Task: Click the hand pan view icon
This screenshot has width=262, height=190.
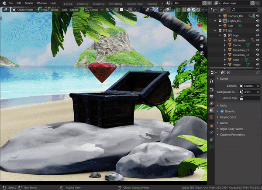Action: [202, 46]
